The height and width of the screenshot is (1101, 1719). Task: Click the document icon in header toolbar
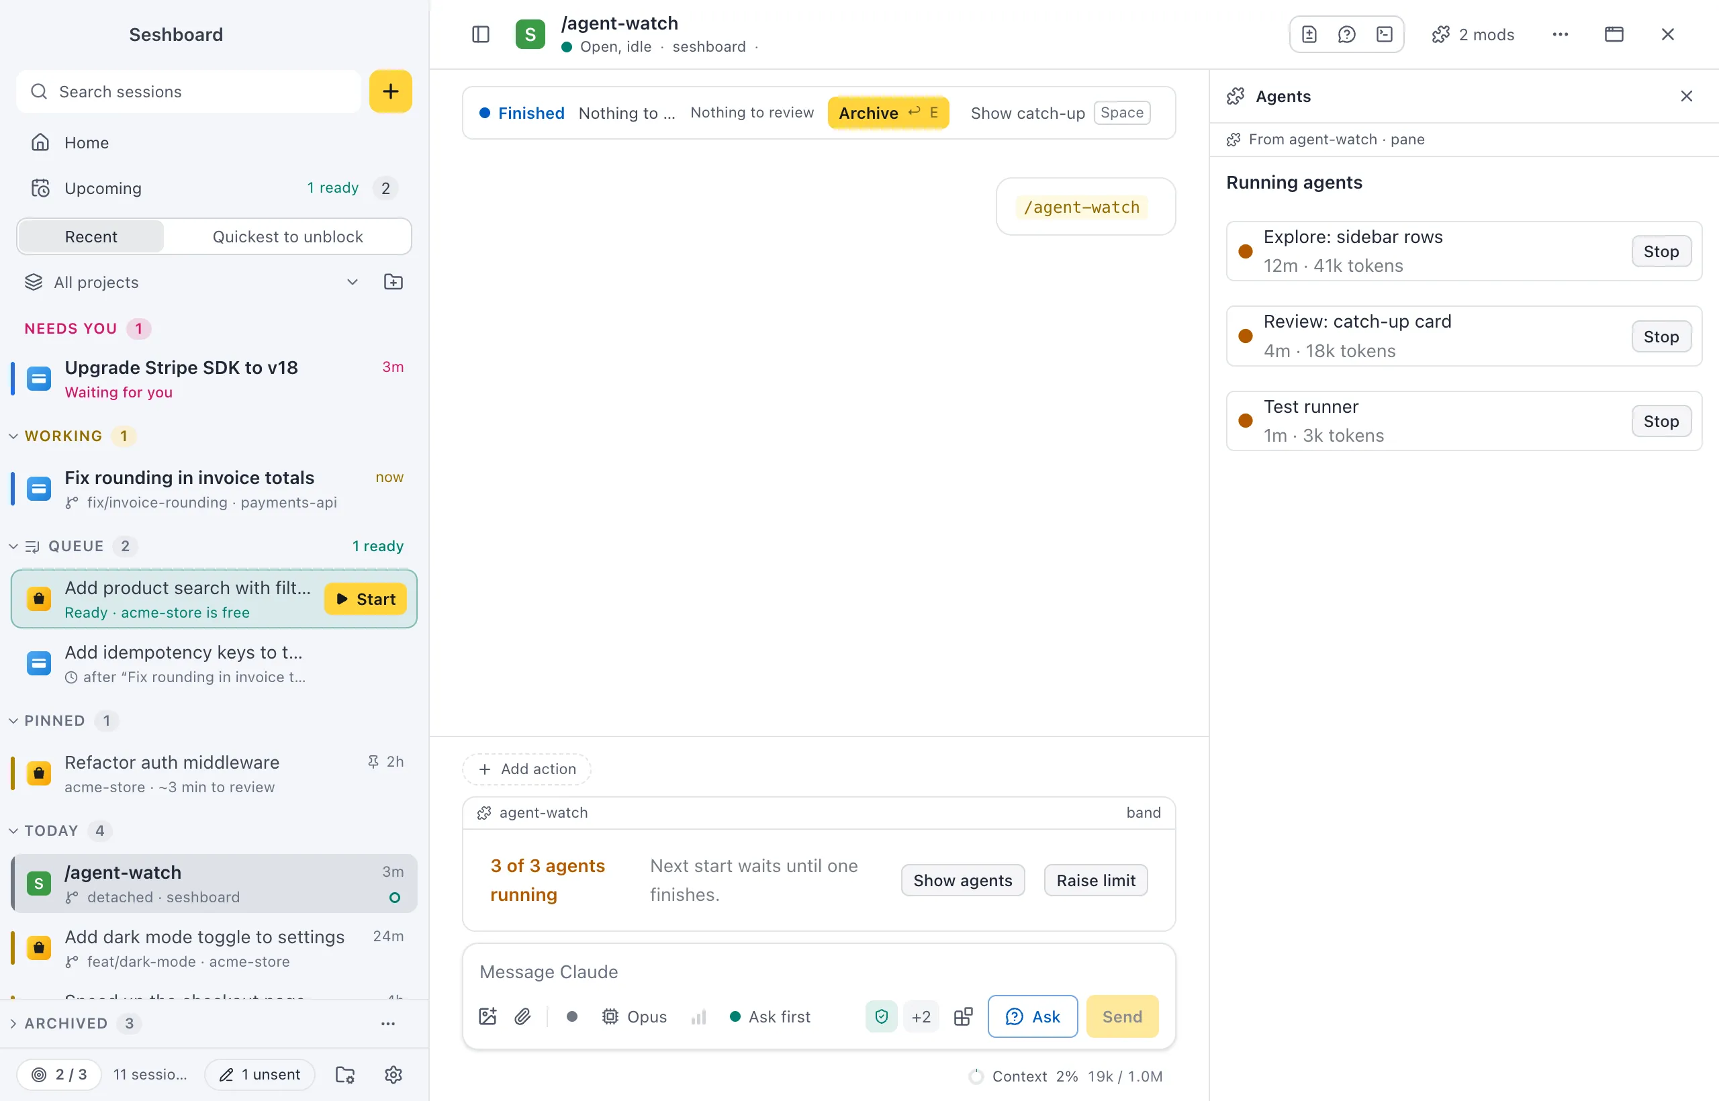(x=1309, y=34)
